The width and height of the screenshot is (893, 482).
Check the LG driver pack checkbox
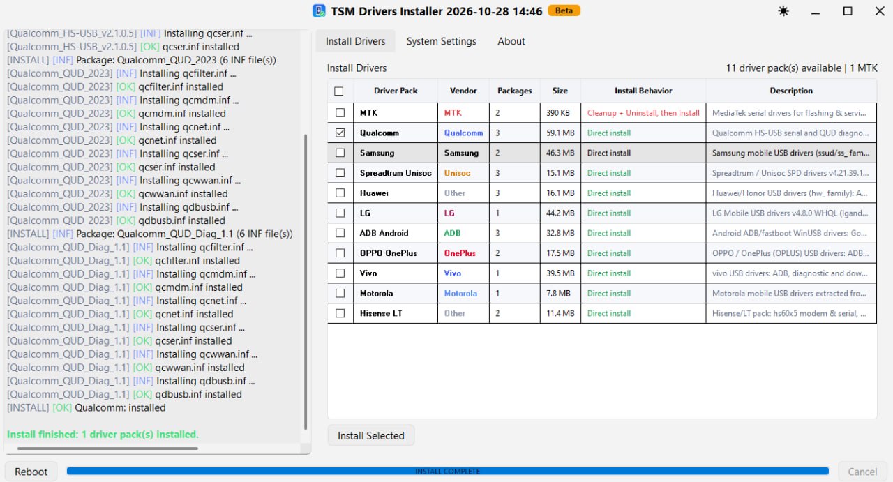coord(340,213)
